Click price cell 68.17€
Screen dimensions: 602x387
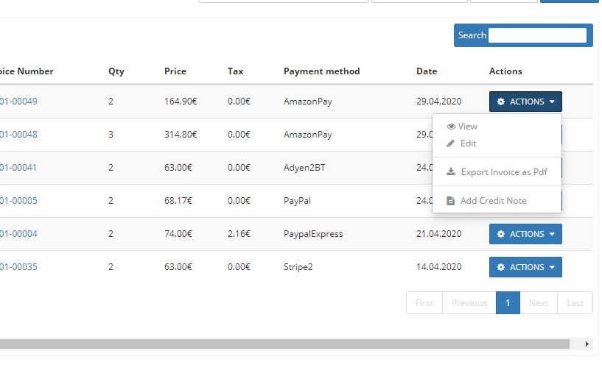178,200
